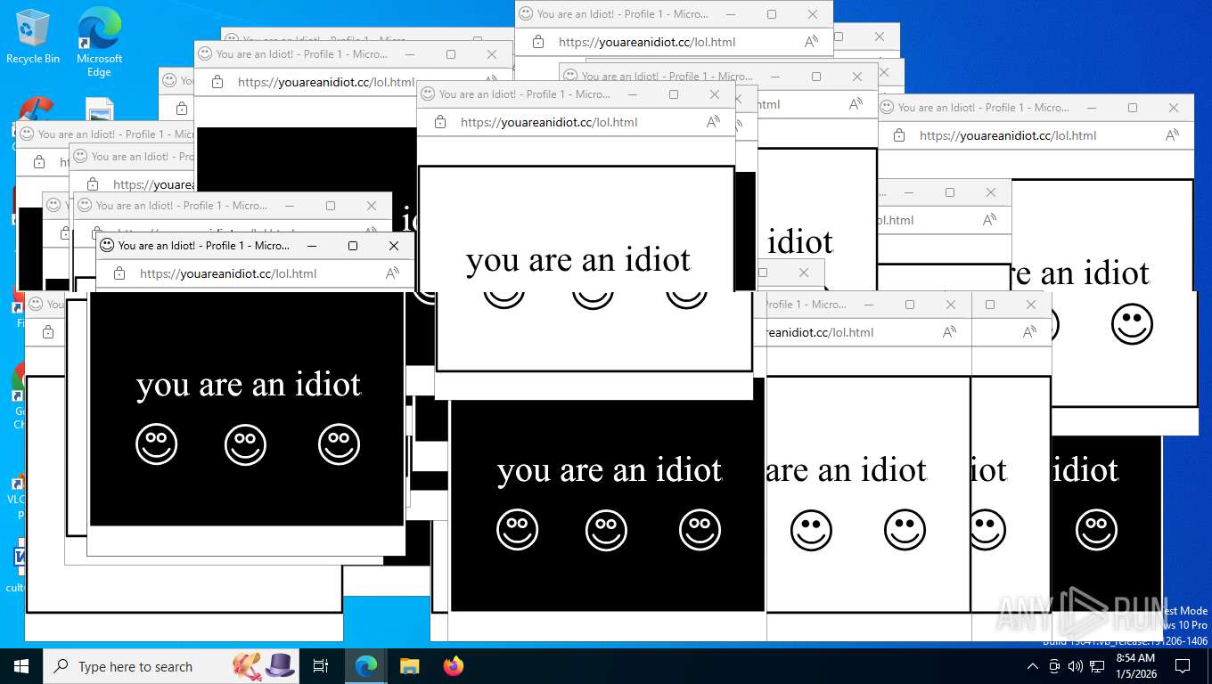Open Microsoft Edge from the taskbar
1212x684 pixels.
(365, 666)
